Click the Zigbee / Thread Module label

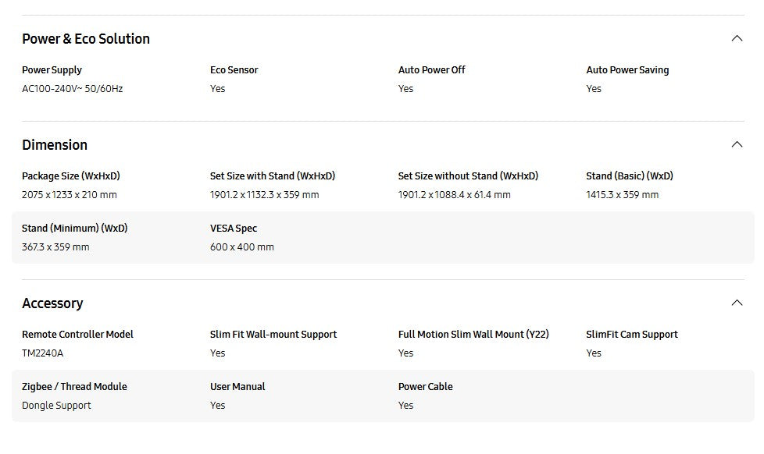click(74, 387)
